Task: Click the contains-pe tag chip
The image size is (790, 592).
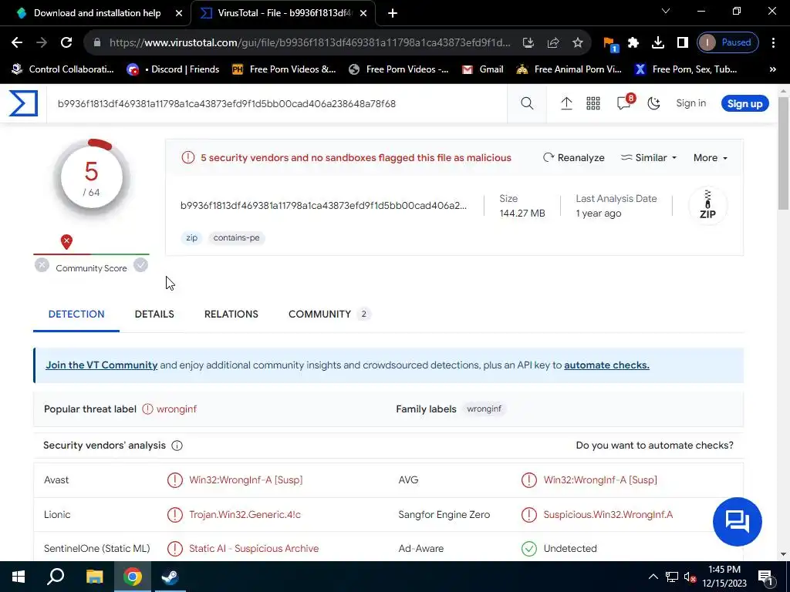Action: (x=236, y=237)
